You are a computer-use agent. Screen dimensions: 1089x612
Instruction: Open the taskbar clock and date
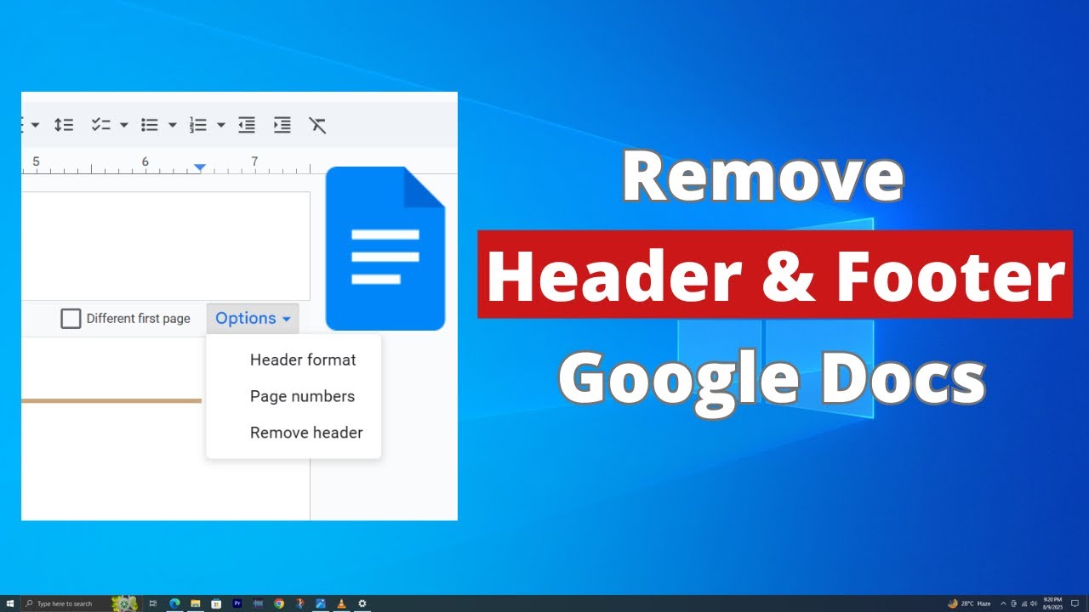(1052, 603)
